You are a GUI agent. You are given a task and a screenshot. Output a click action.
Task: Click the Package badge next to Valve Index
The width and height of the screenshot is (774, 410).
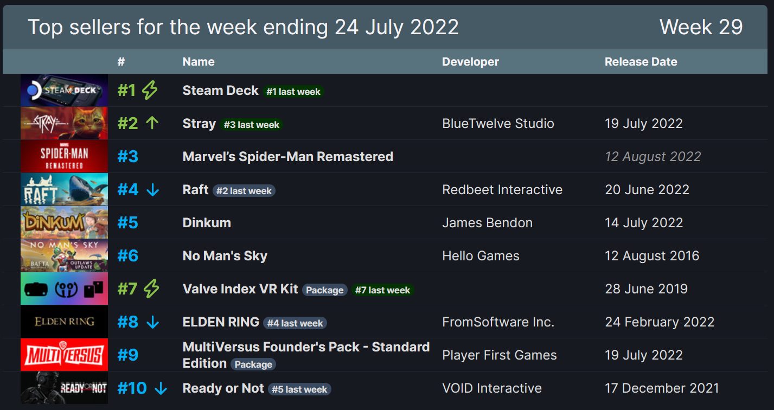coord(325,290)
